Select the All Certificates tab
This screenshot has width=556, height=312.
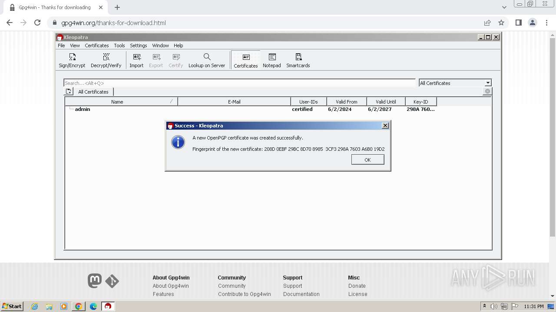click(x=93, y=91)
